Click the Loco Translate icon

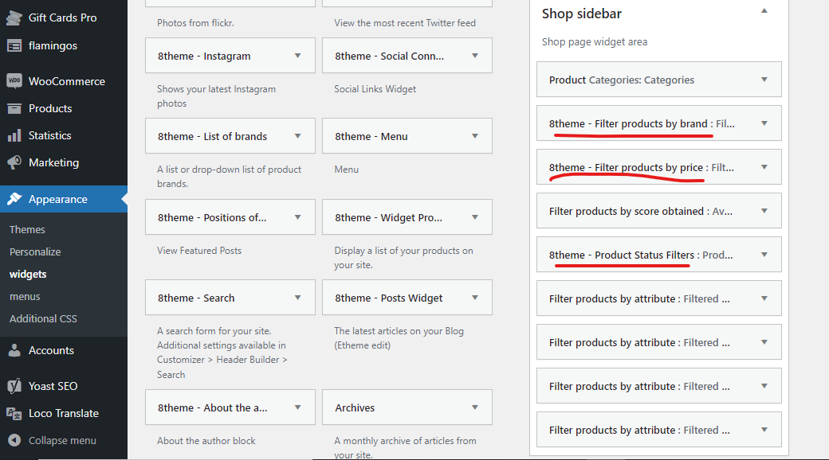coord(14,414)
